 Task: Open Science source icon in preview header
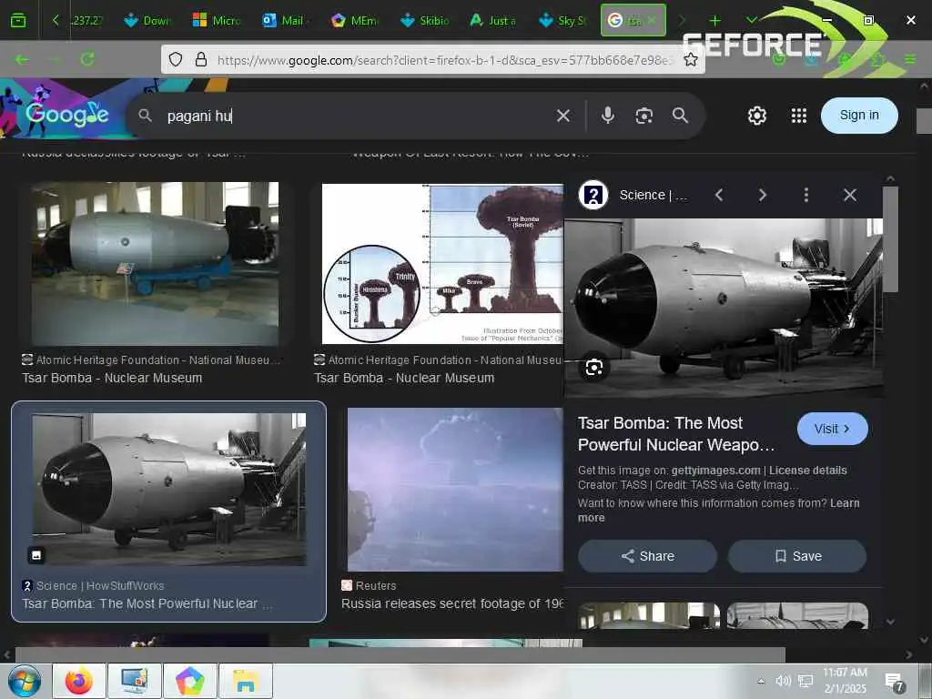593,195
